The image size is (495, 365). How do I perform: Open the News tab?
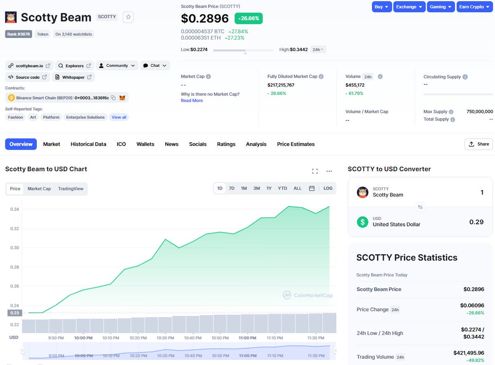pos(171,144)
